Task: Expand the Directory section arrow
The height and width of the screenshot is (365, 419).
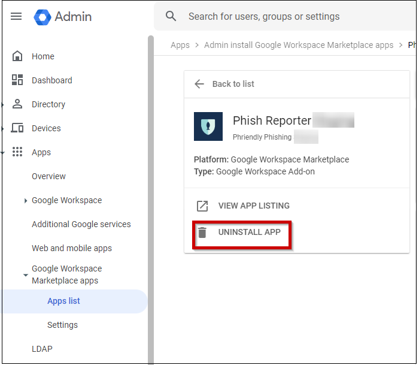Action: pyautogui.click(x=2, y=105)
